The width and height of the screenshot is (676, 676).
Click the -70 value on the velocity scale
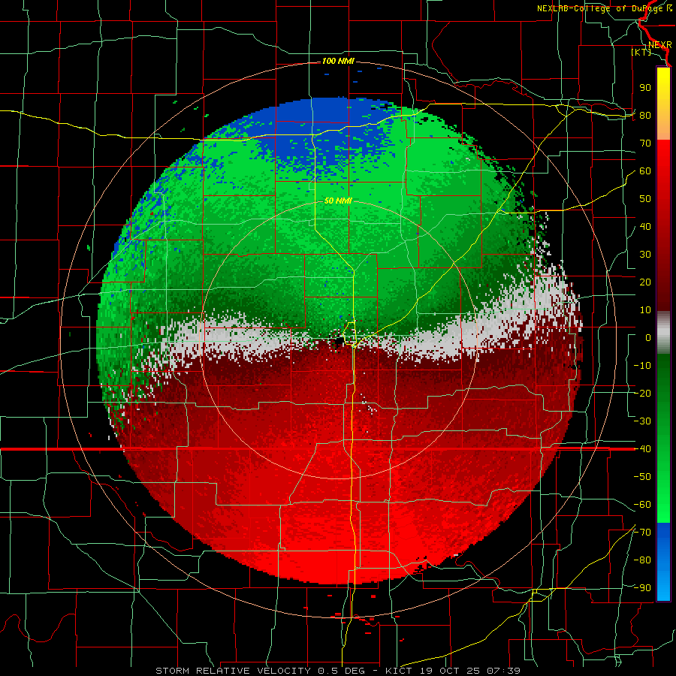[x=642, y=533]
